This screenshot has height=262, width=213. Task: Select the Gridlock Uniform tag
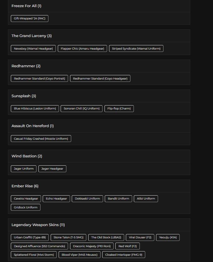(x=26, y=208)
